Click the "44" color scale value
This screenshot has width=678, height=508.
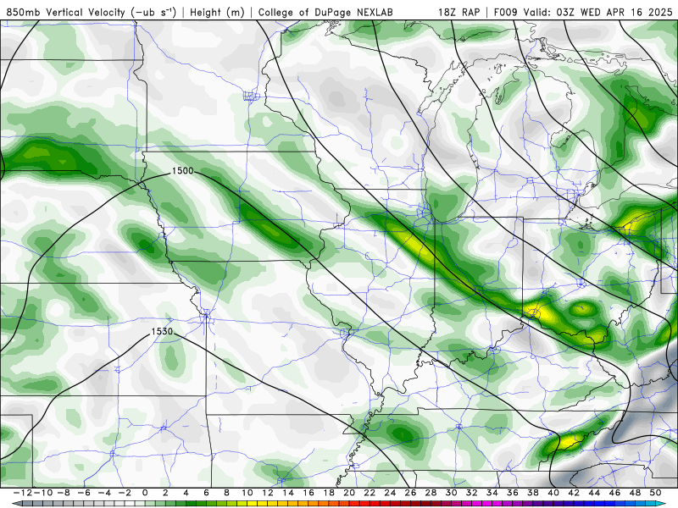pyautogui.click(x=594, y=493)
